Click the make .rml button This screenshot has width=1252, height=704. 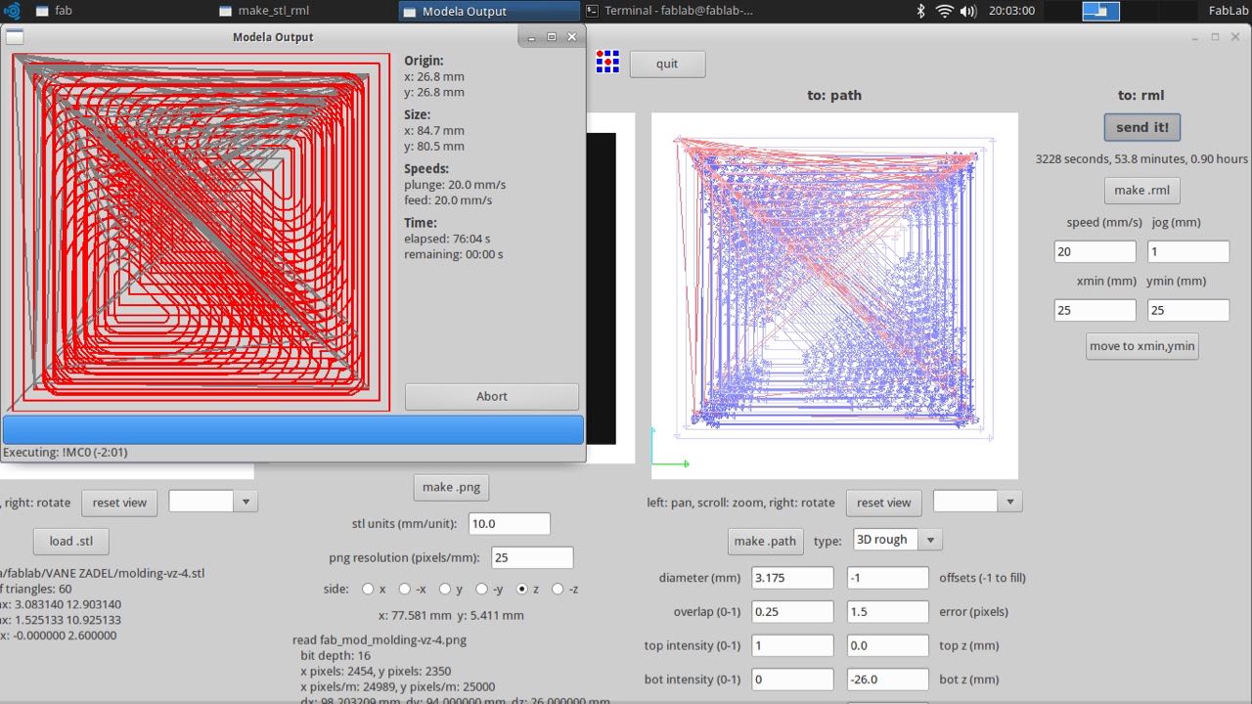(1141, 190)
